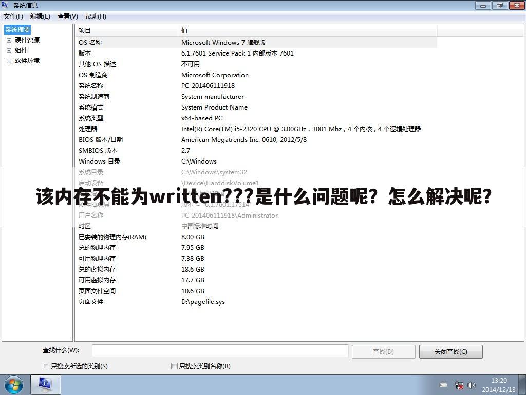This screenshot has height=395, width=526.
Task: Click value C:\Windows\system32
Action: pos(214,172)
